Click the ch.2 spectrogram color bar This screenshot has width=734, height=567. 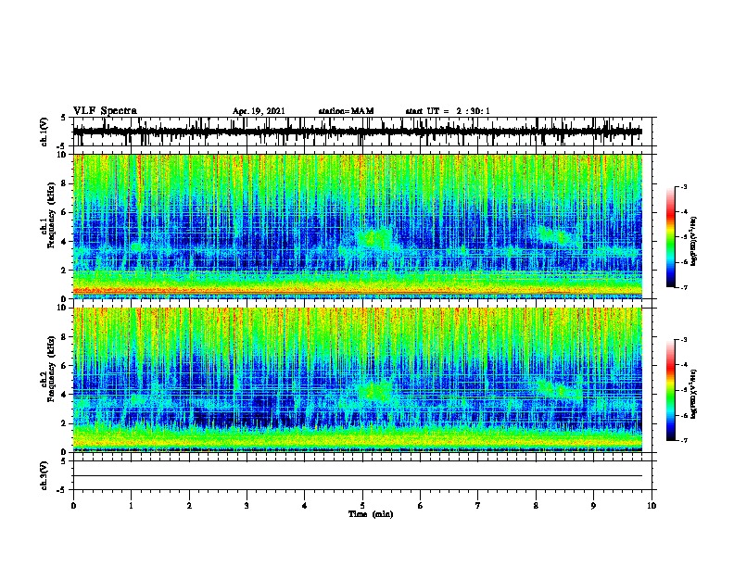(671, 390)
